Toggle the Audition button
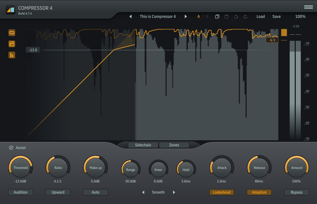This screenshot has height=204, width=317. coord(21,192)
